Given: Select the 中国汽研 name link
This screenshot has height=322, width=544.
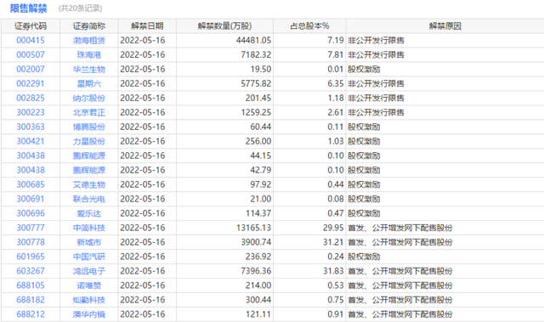Looking at the screenshot, I should click(88, 257).
